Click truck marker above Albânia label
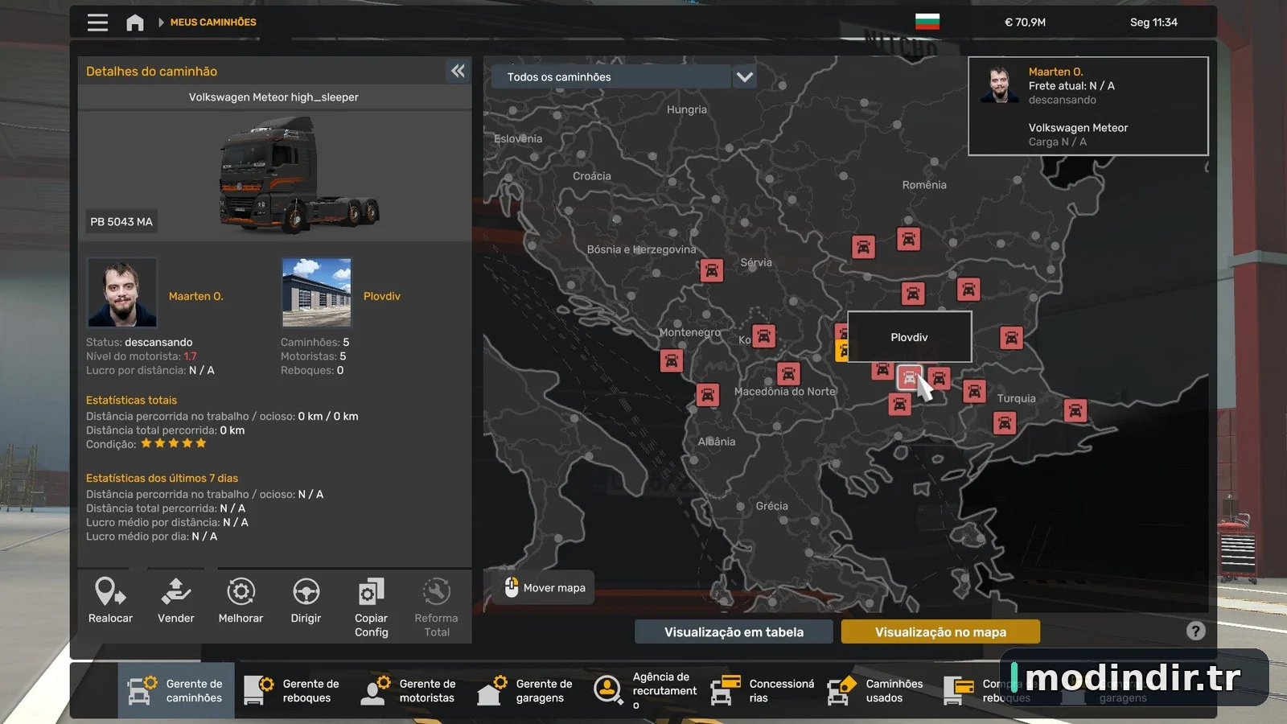Image resolution: width=1287 pixels, height=724 pixels. point(707,395)
